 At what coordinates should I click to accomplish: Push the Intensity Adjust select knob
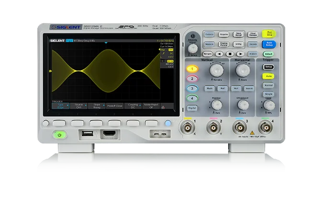click(193, 49)
